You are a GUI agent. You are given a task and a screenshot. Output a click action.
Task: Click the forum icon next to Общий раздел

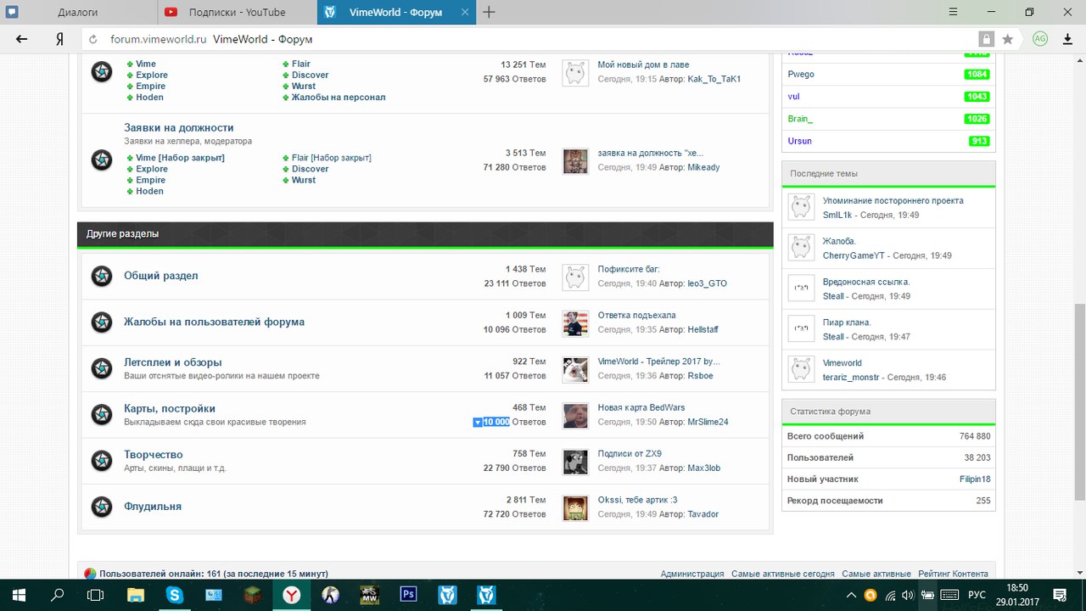click(x=102, y=276)
